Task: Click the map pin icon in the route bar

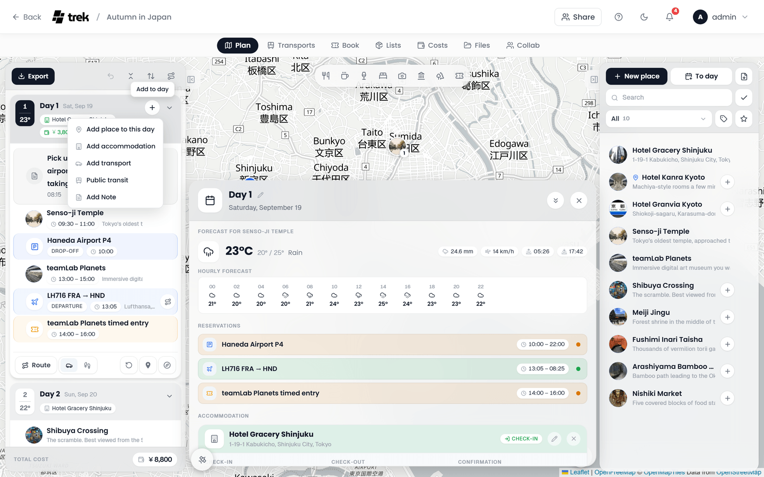Action: 148,365
